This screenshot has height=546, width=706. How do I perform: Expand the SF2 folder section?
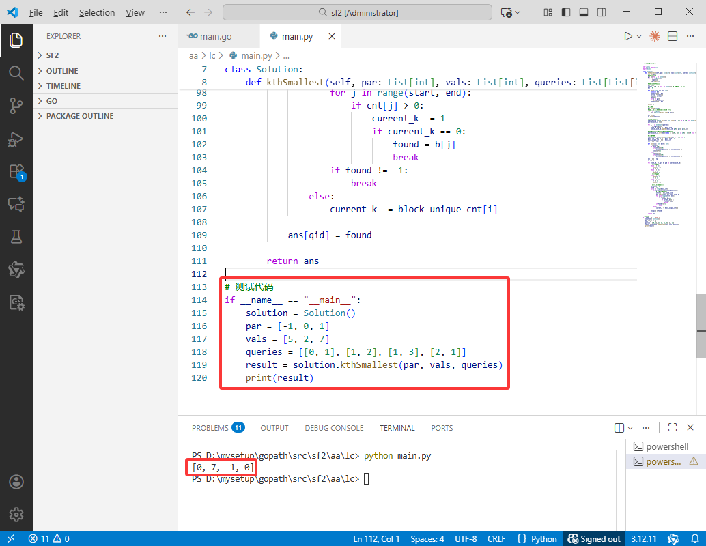105,55
